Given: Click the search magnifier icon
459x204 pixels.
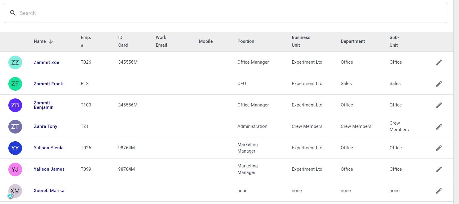Looking at the screenshot, I should tap(13, 13).
